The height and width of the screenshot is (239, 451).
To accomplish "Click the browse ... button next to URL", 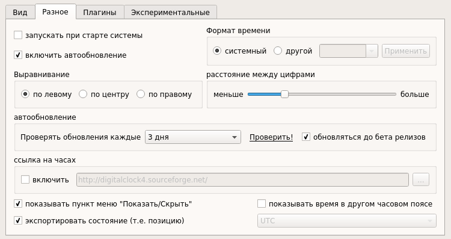I will [x=421, y=179].
